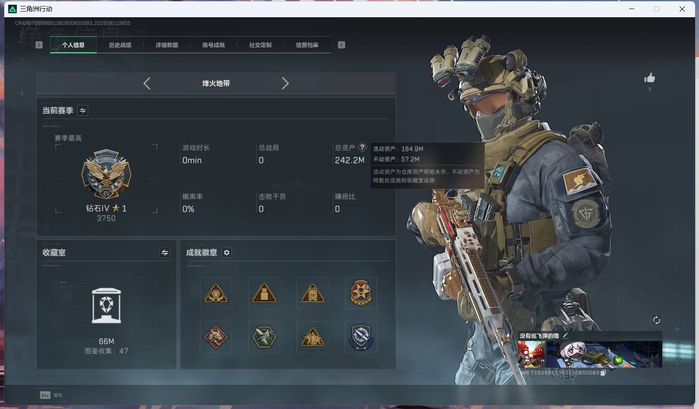Click the 游戏时长 0min value

pos(192,160)
